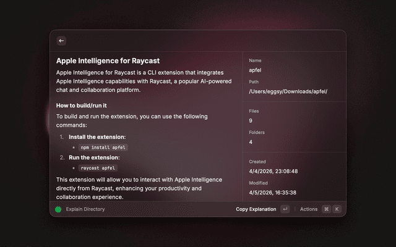
Task: Click the Run the extension step
Action: (x=94, y=157)
